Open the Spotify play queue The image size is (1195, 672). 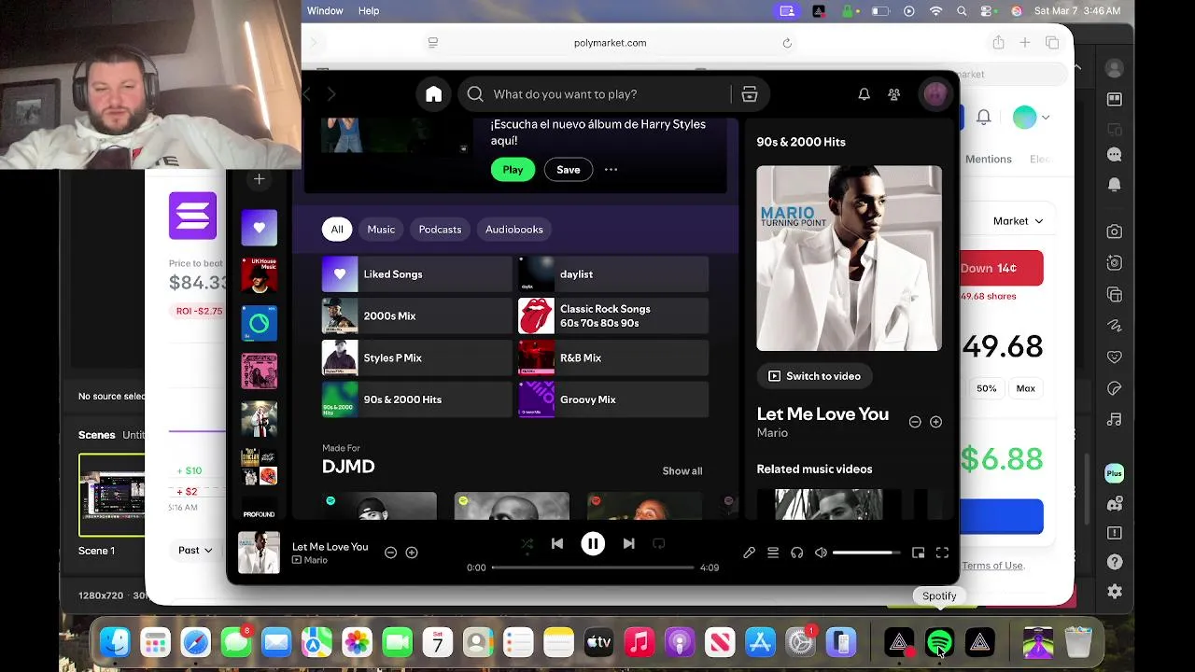pos(773,553)
